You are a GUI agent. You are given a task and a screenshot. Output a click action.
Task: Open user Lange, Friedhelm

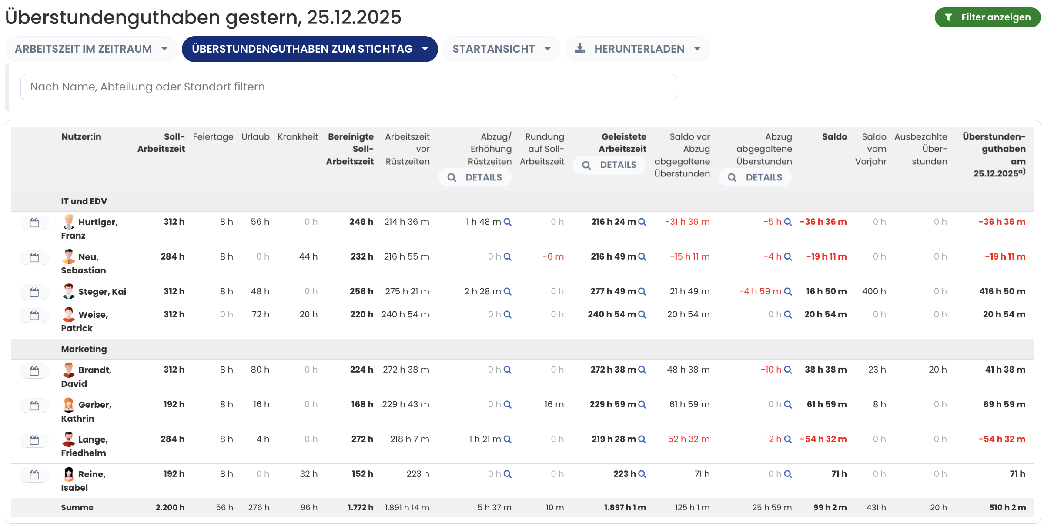coord(85,446)
